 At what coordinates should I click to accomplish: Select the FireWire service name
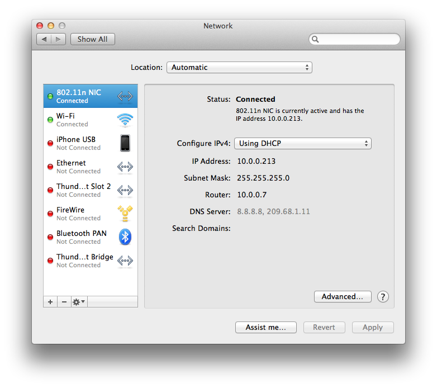70,210
